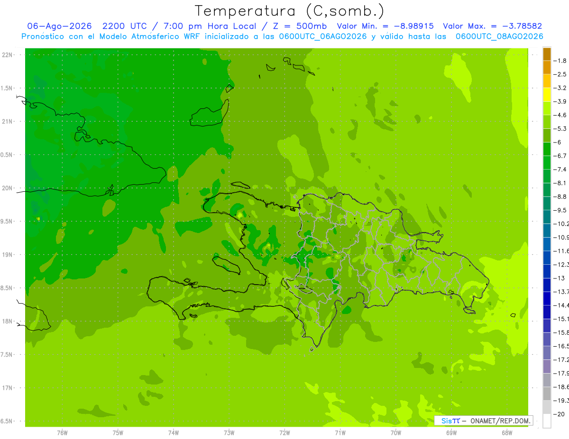Click the '68W' longitude label

click(507, 433)
